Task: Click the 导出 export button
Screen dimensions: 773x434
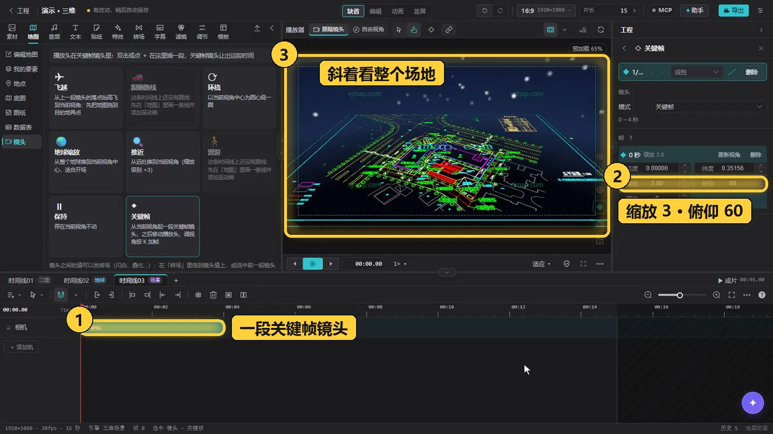Action: 733,10
